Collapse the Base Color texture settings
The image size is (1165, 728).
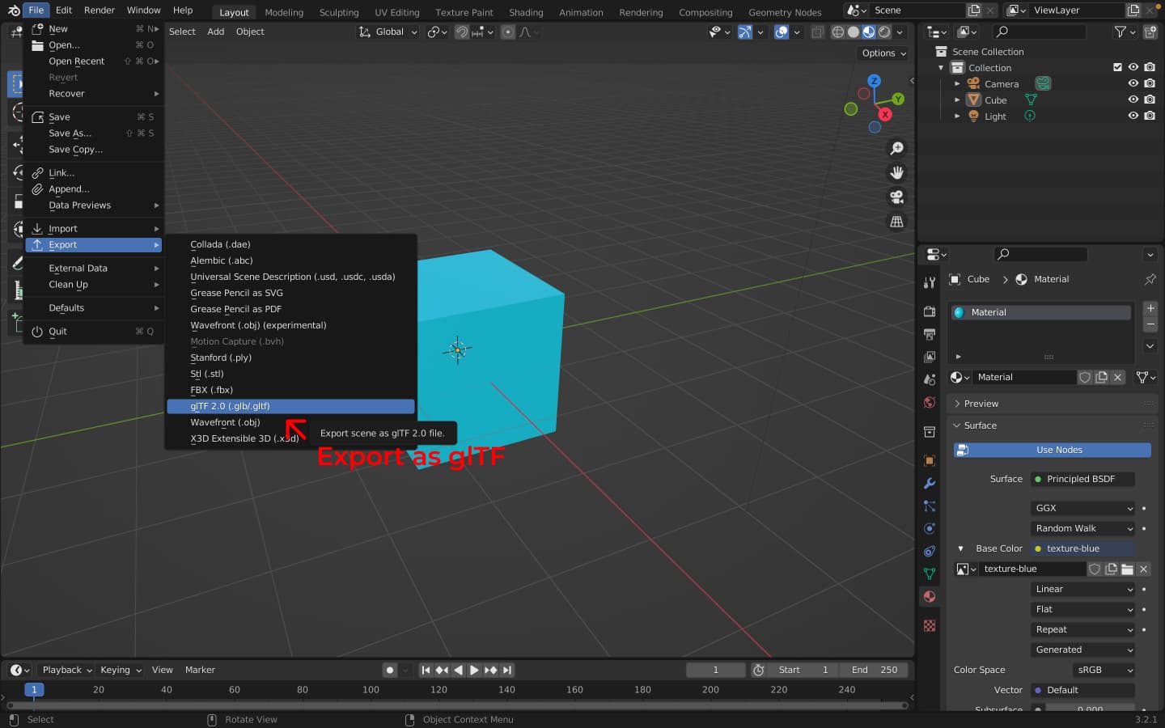(960, 548)
